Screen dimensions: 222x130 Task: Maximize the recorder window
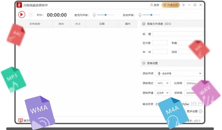pos(195,5)
